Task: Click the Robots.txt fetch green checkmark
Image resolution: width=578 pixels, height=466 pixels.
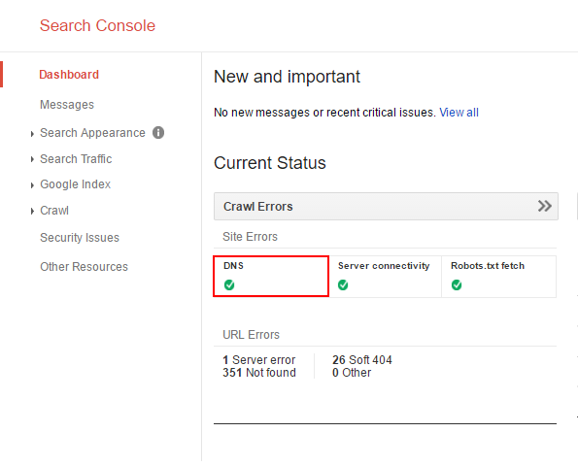Action: (x=457, y=284)
